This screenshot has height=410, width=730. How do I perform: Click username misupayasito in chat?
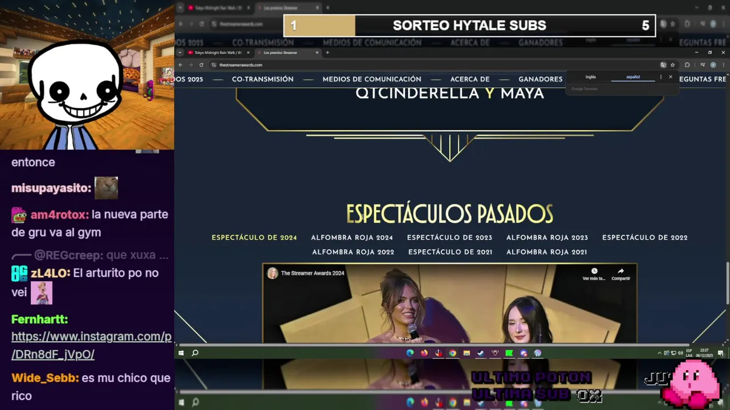51,188
